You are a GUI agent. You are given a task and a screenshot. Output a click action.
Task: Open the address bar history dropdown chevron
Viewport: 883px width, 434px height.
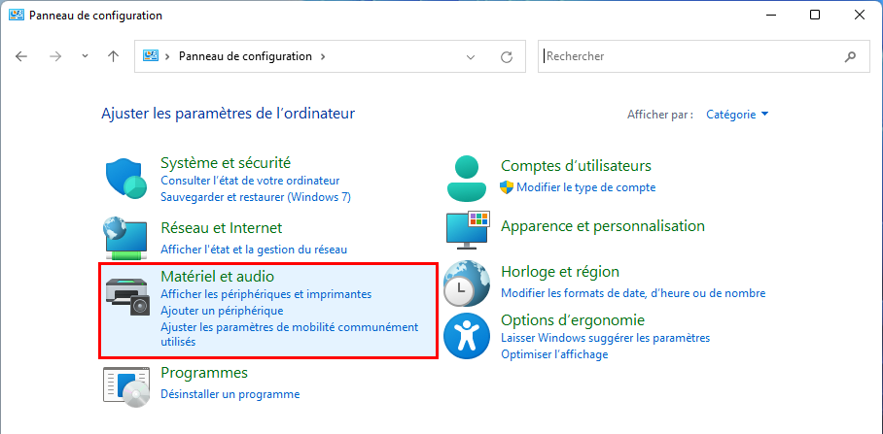click(471, 56)
